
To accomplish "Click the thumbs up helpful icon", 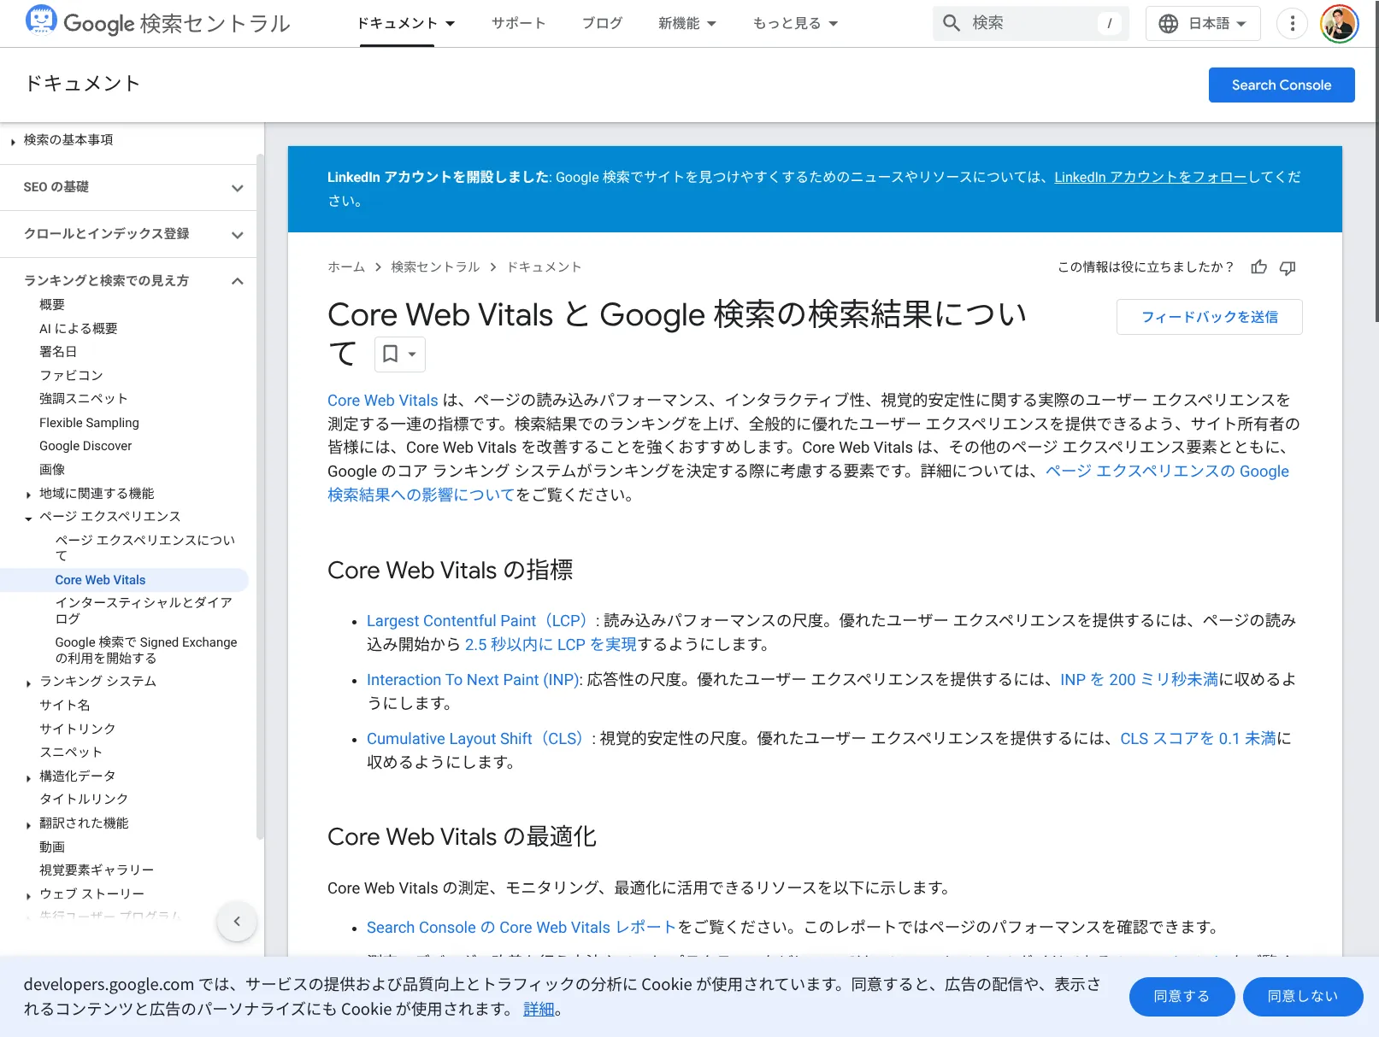I will click(1258, 267).
